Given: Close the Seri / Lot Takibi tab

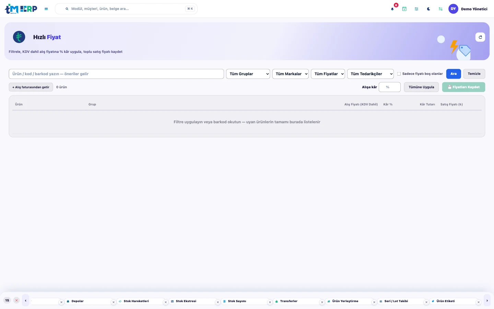Looking at the screenshot, I should click(426, 302).
